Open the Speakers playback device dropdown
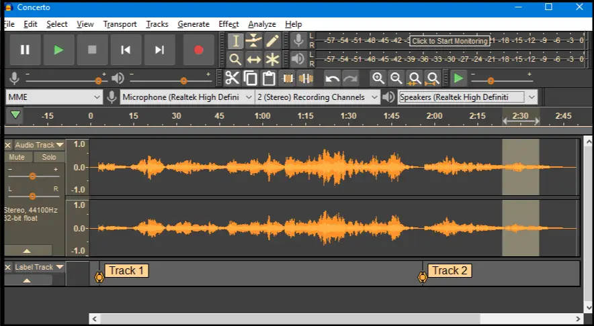This screenshot has height=326, width=594. tap(468, 97)
